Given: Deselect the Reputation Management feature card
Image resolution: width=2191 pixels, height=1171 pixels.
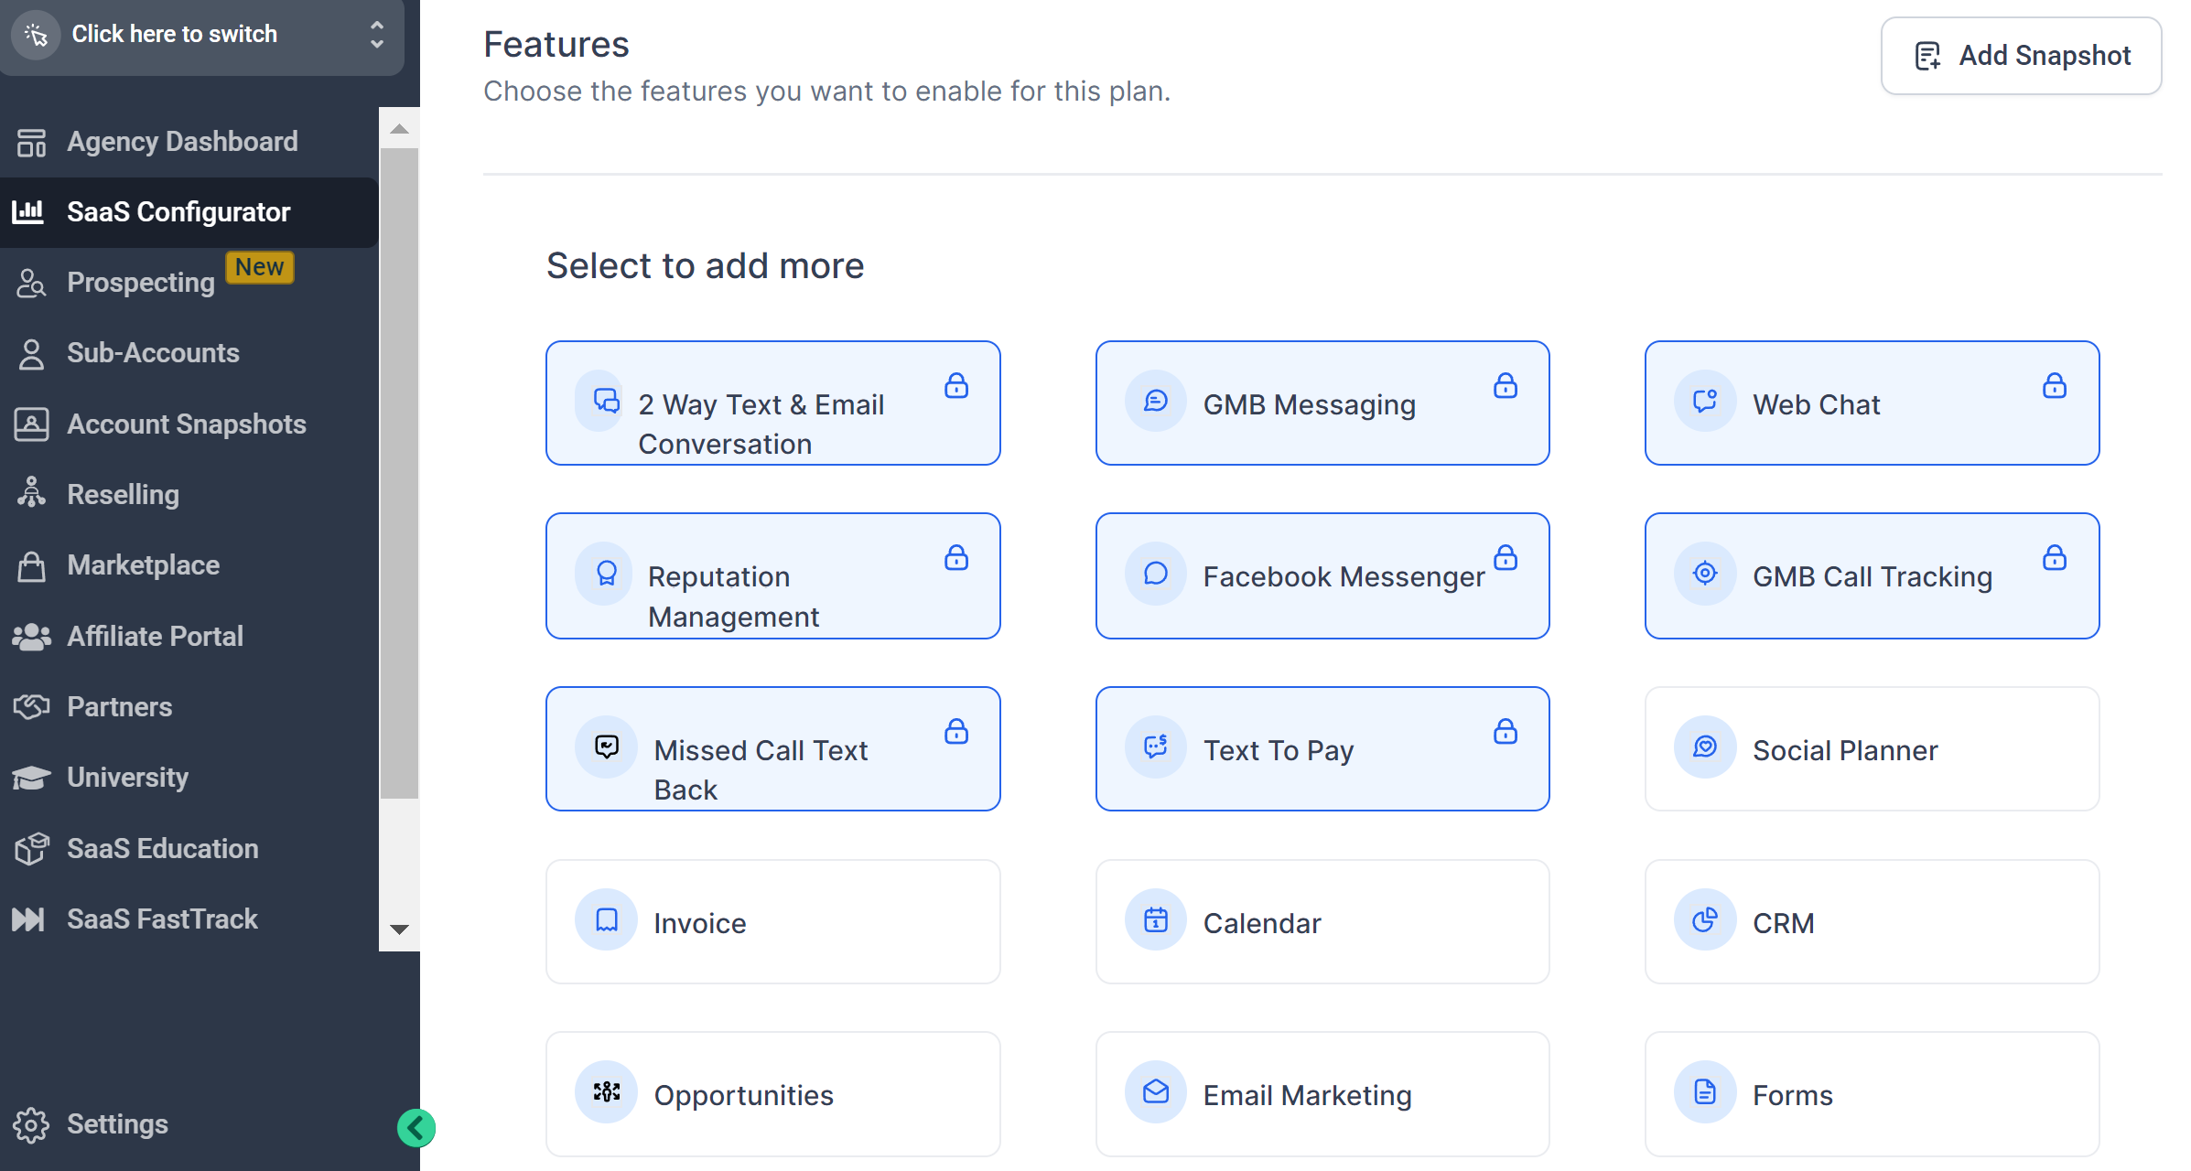Looking at the screenshot, I should point(772,576).
